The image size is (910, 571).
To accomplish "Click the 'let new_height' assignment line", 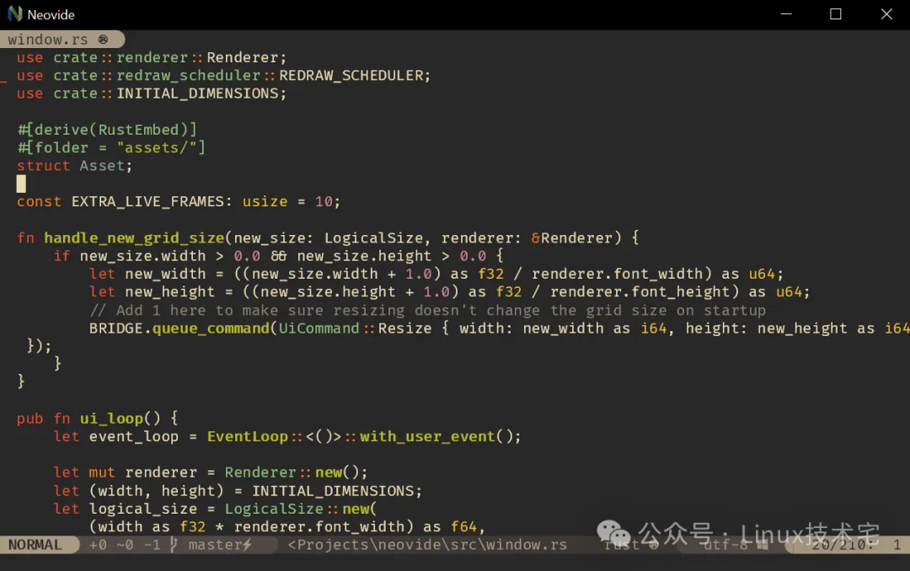I will click(x=449, y=292).
